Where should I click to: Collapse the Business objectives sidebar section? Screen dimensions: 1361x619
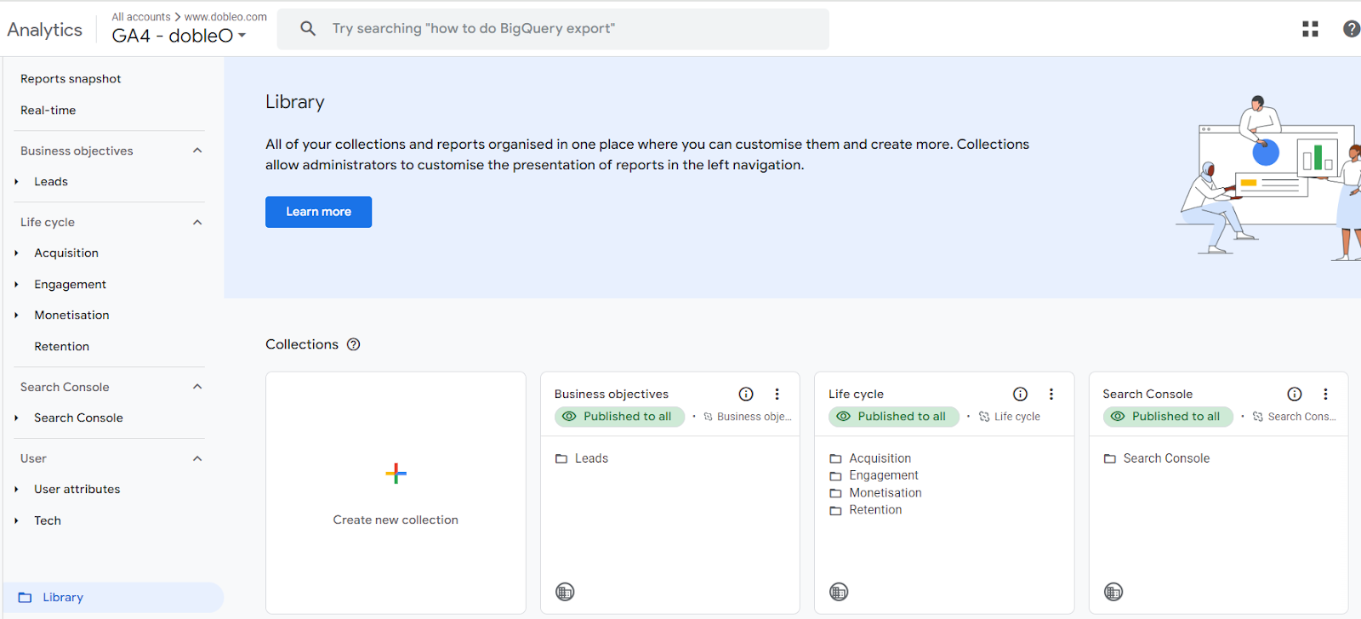(x=197, y=150)
